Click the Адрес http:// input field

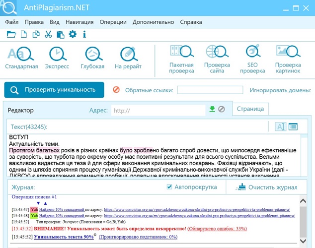coord(158,111)
